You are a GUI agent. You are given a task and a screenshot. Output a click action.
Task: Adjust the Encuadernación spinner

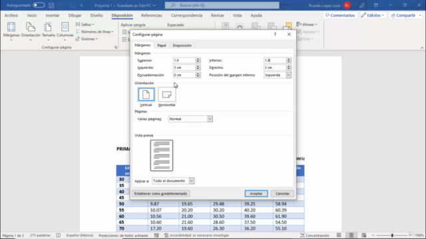point(198,75)
